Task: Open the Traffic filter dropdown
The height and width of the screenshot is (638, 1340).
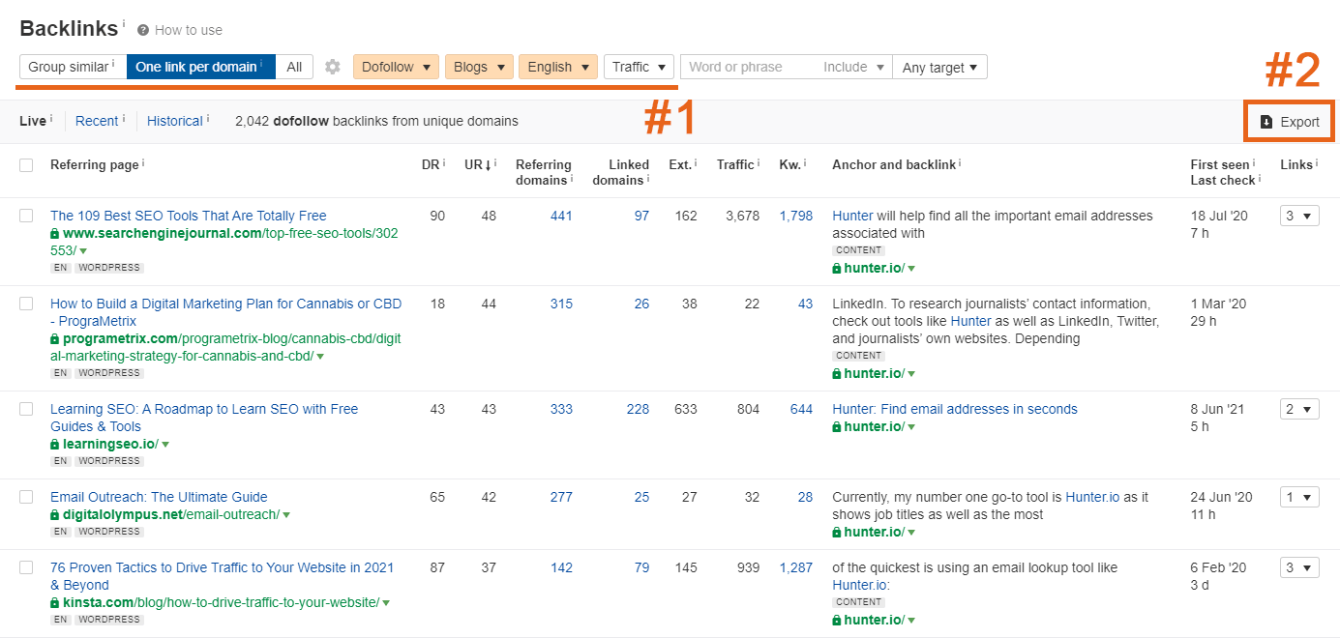Action: pyautogui.click(x=639, y=67)
